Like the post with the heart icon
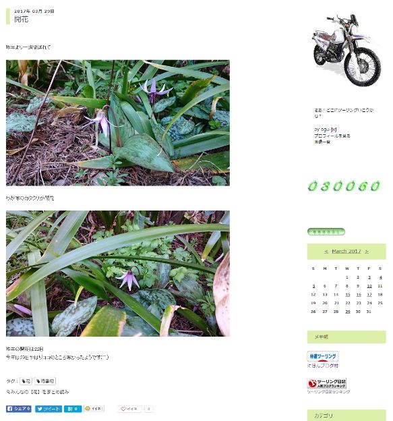This screenshot has width=393, height=421. [x=129, y=409]
